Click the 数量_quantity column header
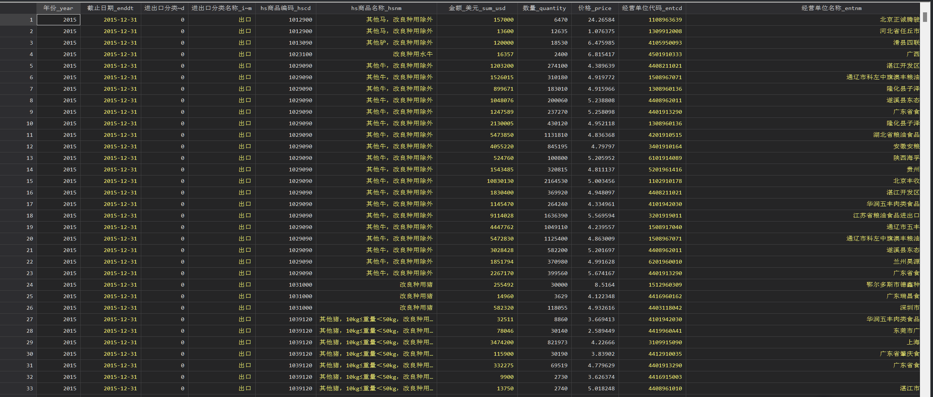This screenshot has width=933, height=397. point(544,8)
